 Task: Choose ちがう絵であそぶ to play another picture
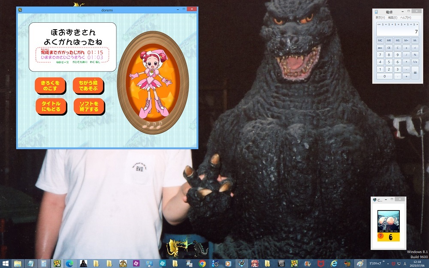coord(88,86)
